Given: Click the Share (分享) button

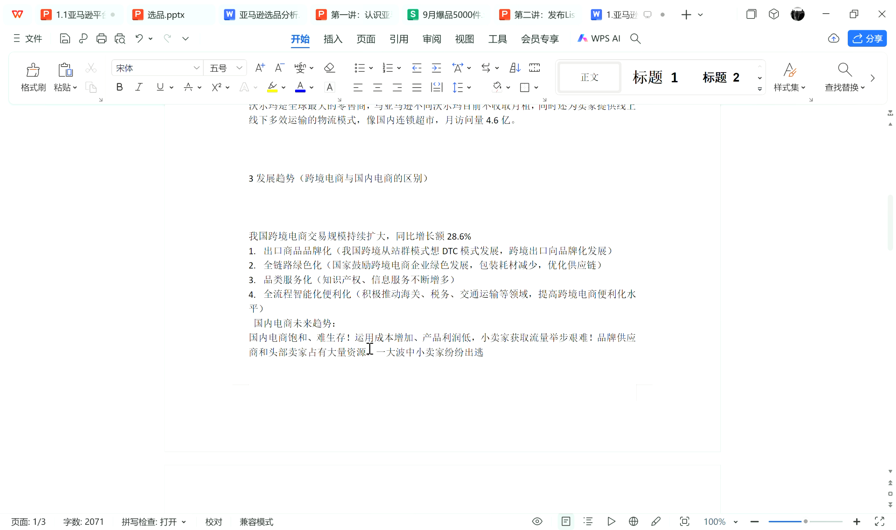Looking at the screenshot, I should pyautogui.click(x=867, y=39).
